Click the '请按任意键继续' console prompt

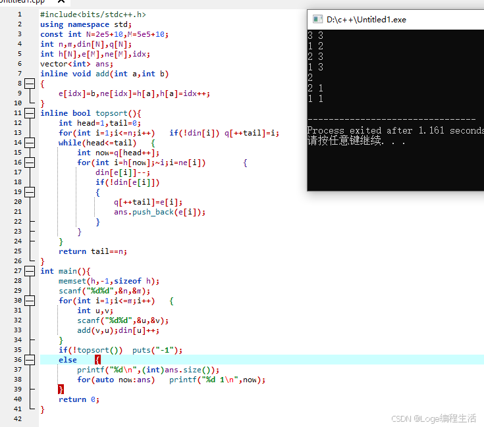point(356,141)
